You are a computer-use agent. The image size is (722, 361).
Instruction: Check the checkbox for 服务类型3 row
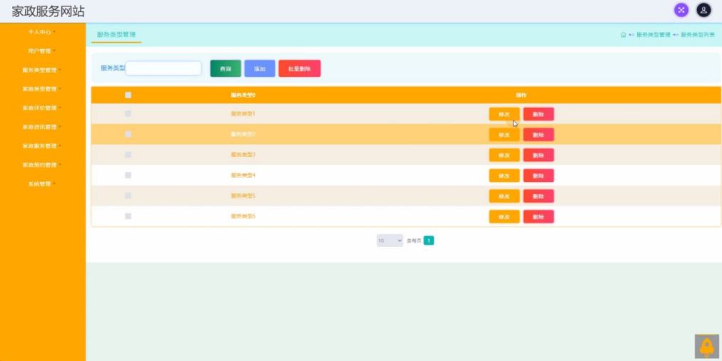[x=128, y=155]
